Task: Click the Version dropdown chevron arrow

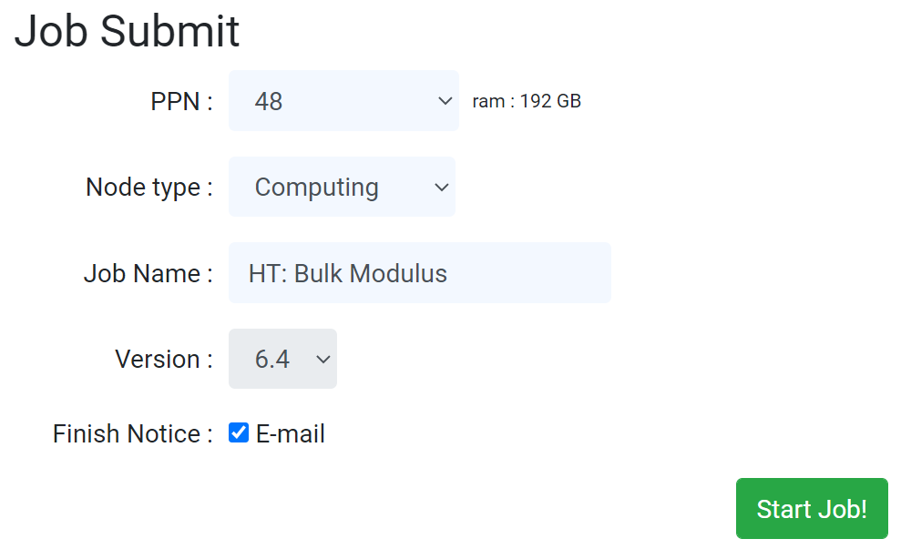Action: [323, 360]
